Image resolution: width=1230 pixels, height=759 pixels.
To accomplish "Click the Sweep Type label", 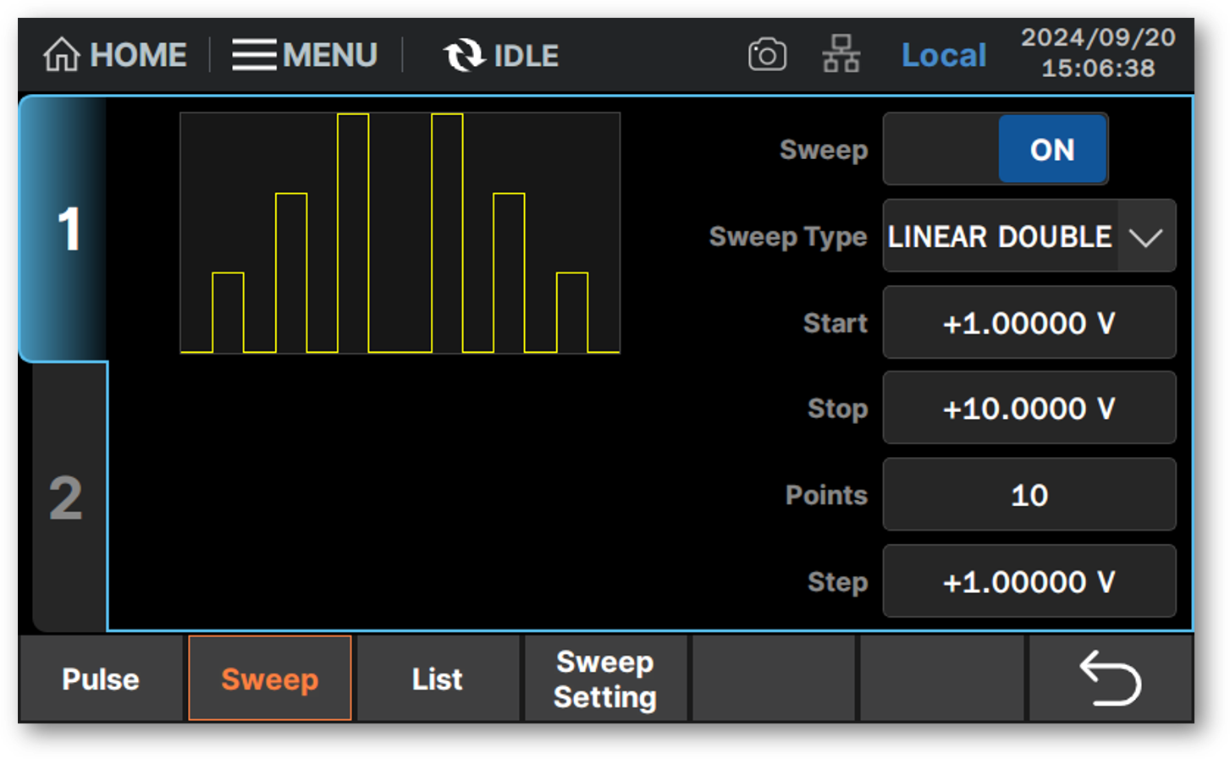I will pyautogui.click(x=788, y=237).
